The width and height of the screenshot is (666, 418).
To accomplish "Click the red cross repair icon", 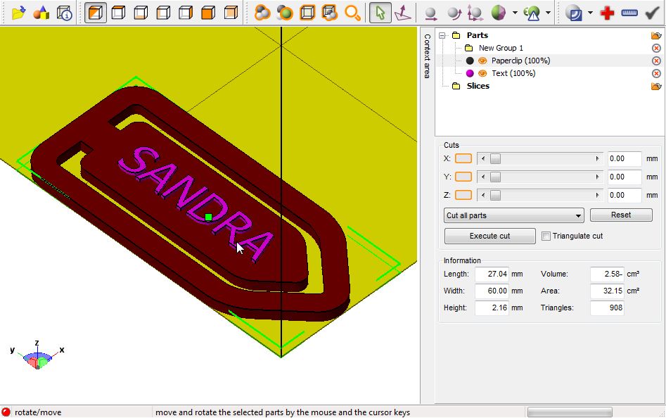I will [x=608, y=13].
